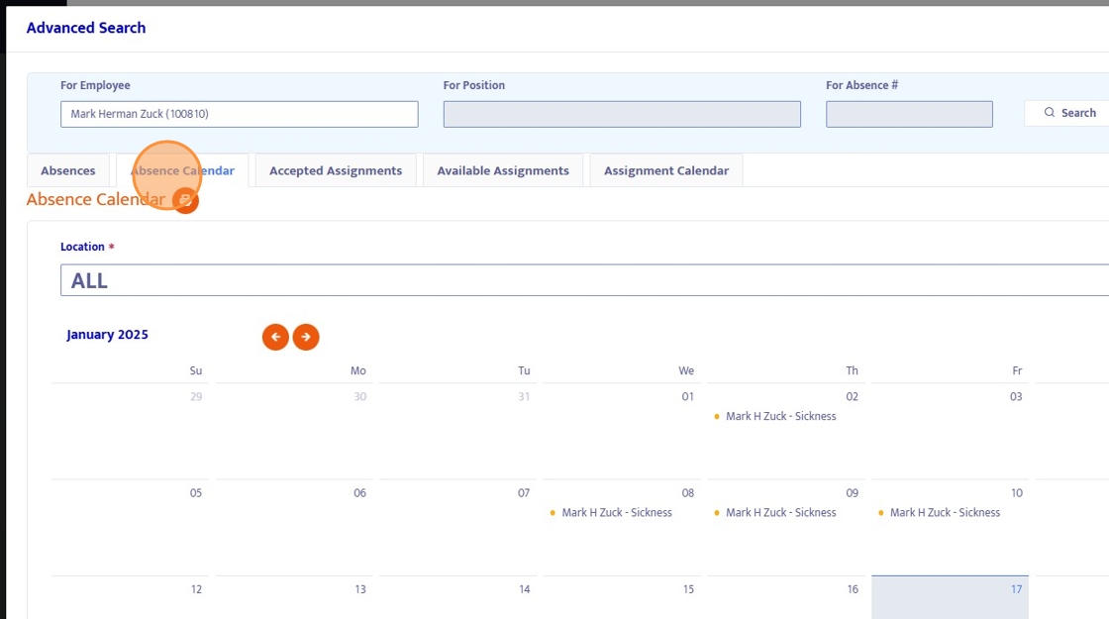Click the Search button

pos(1069,113)
